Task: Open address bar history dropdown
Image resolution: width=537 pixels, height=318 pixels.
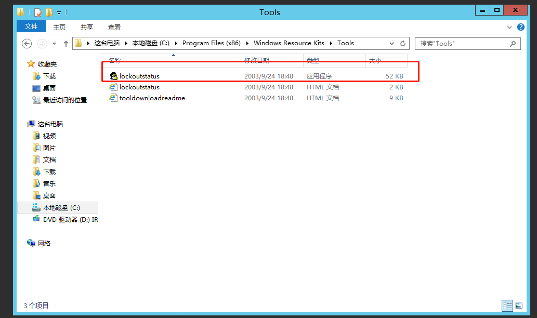Action: point(391,44)
